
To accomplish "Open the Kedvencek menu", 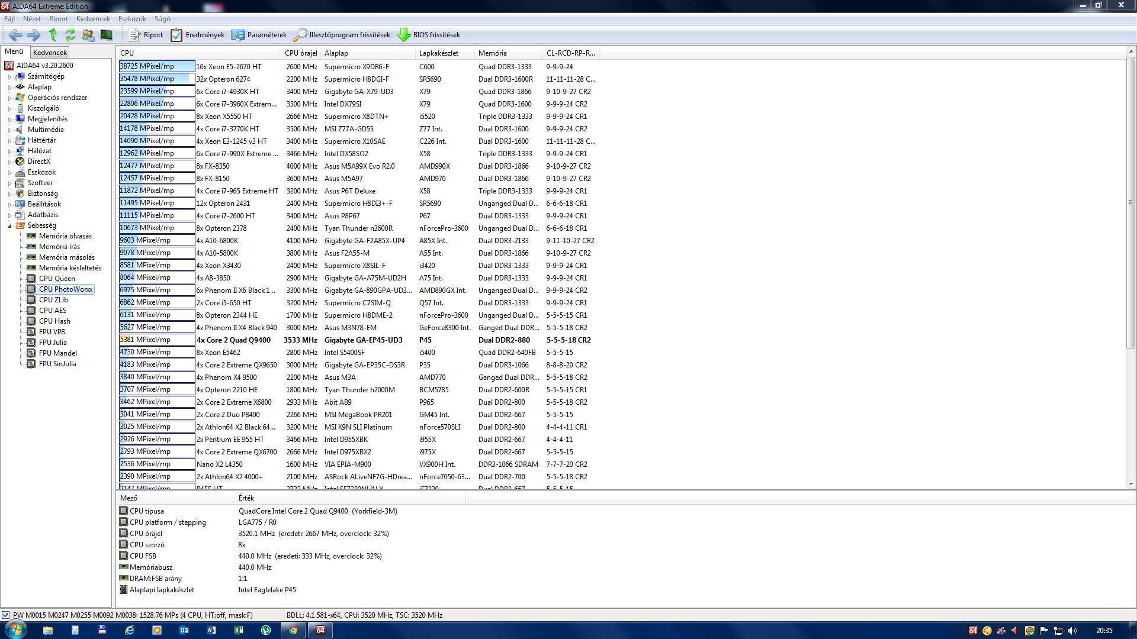I will click(93, 19).
